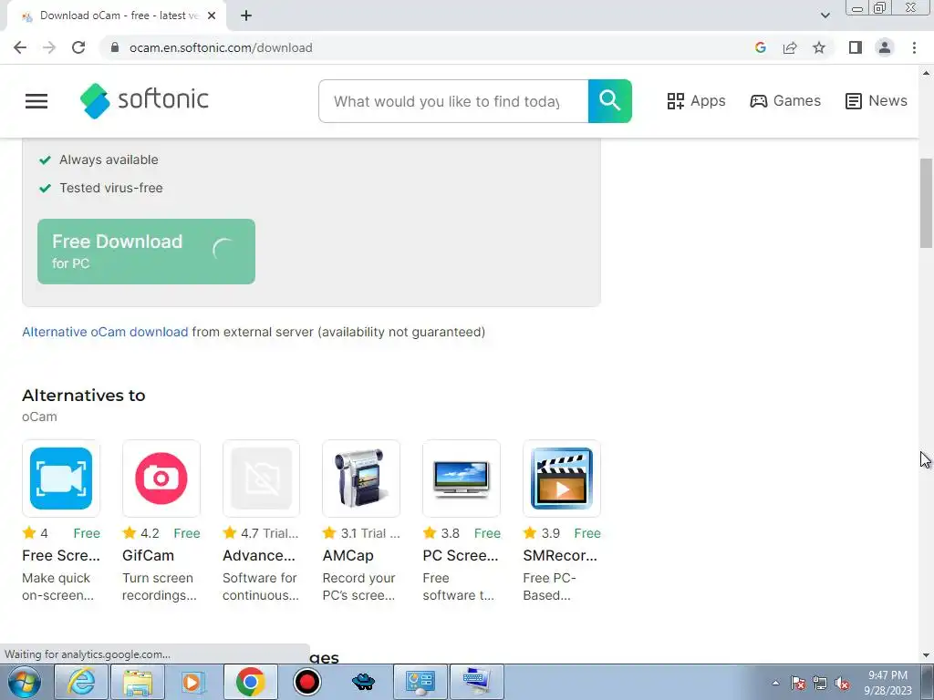Screen dimensions: 934x700
Task: Open the Softonic hamburger menu
Action: [36, 101]
